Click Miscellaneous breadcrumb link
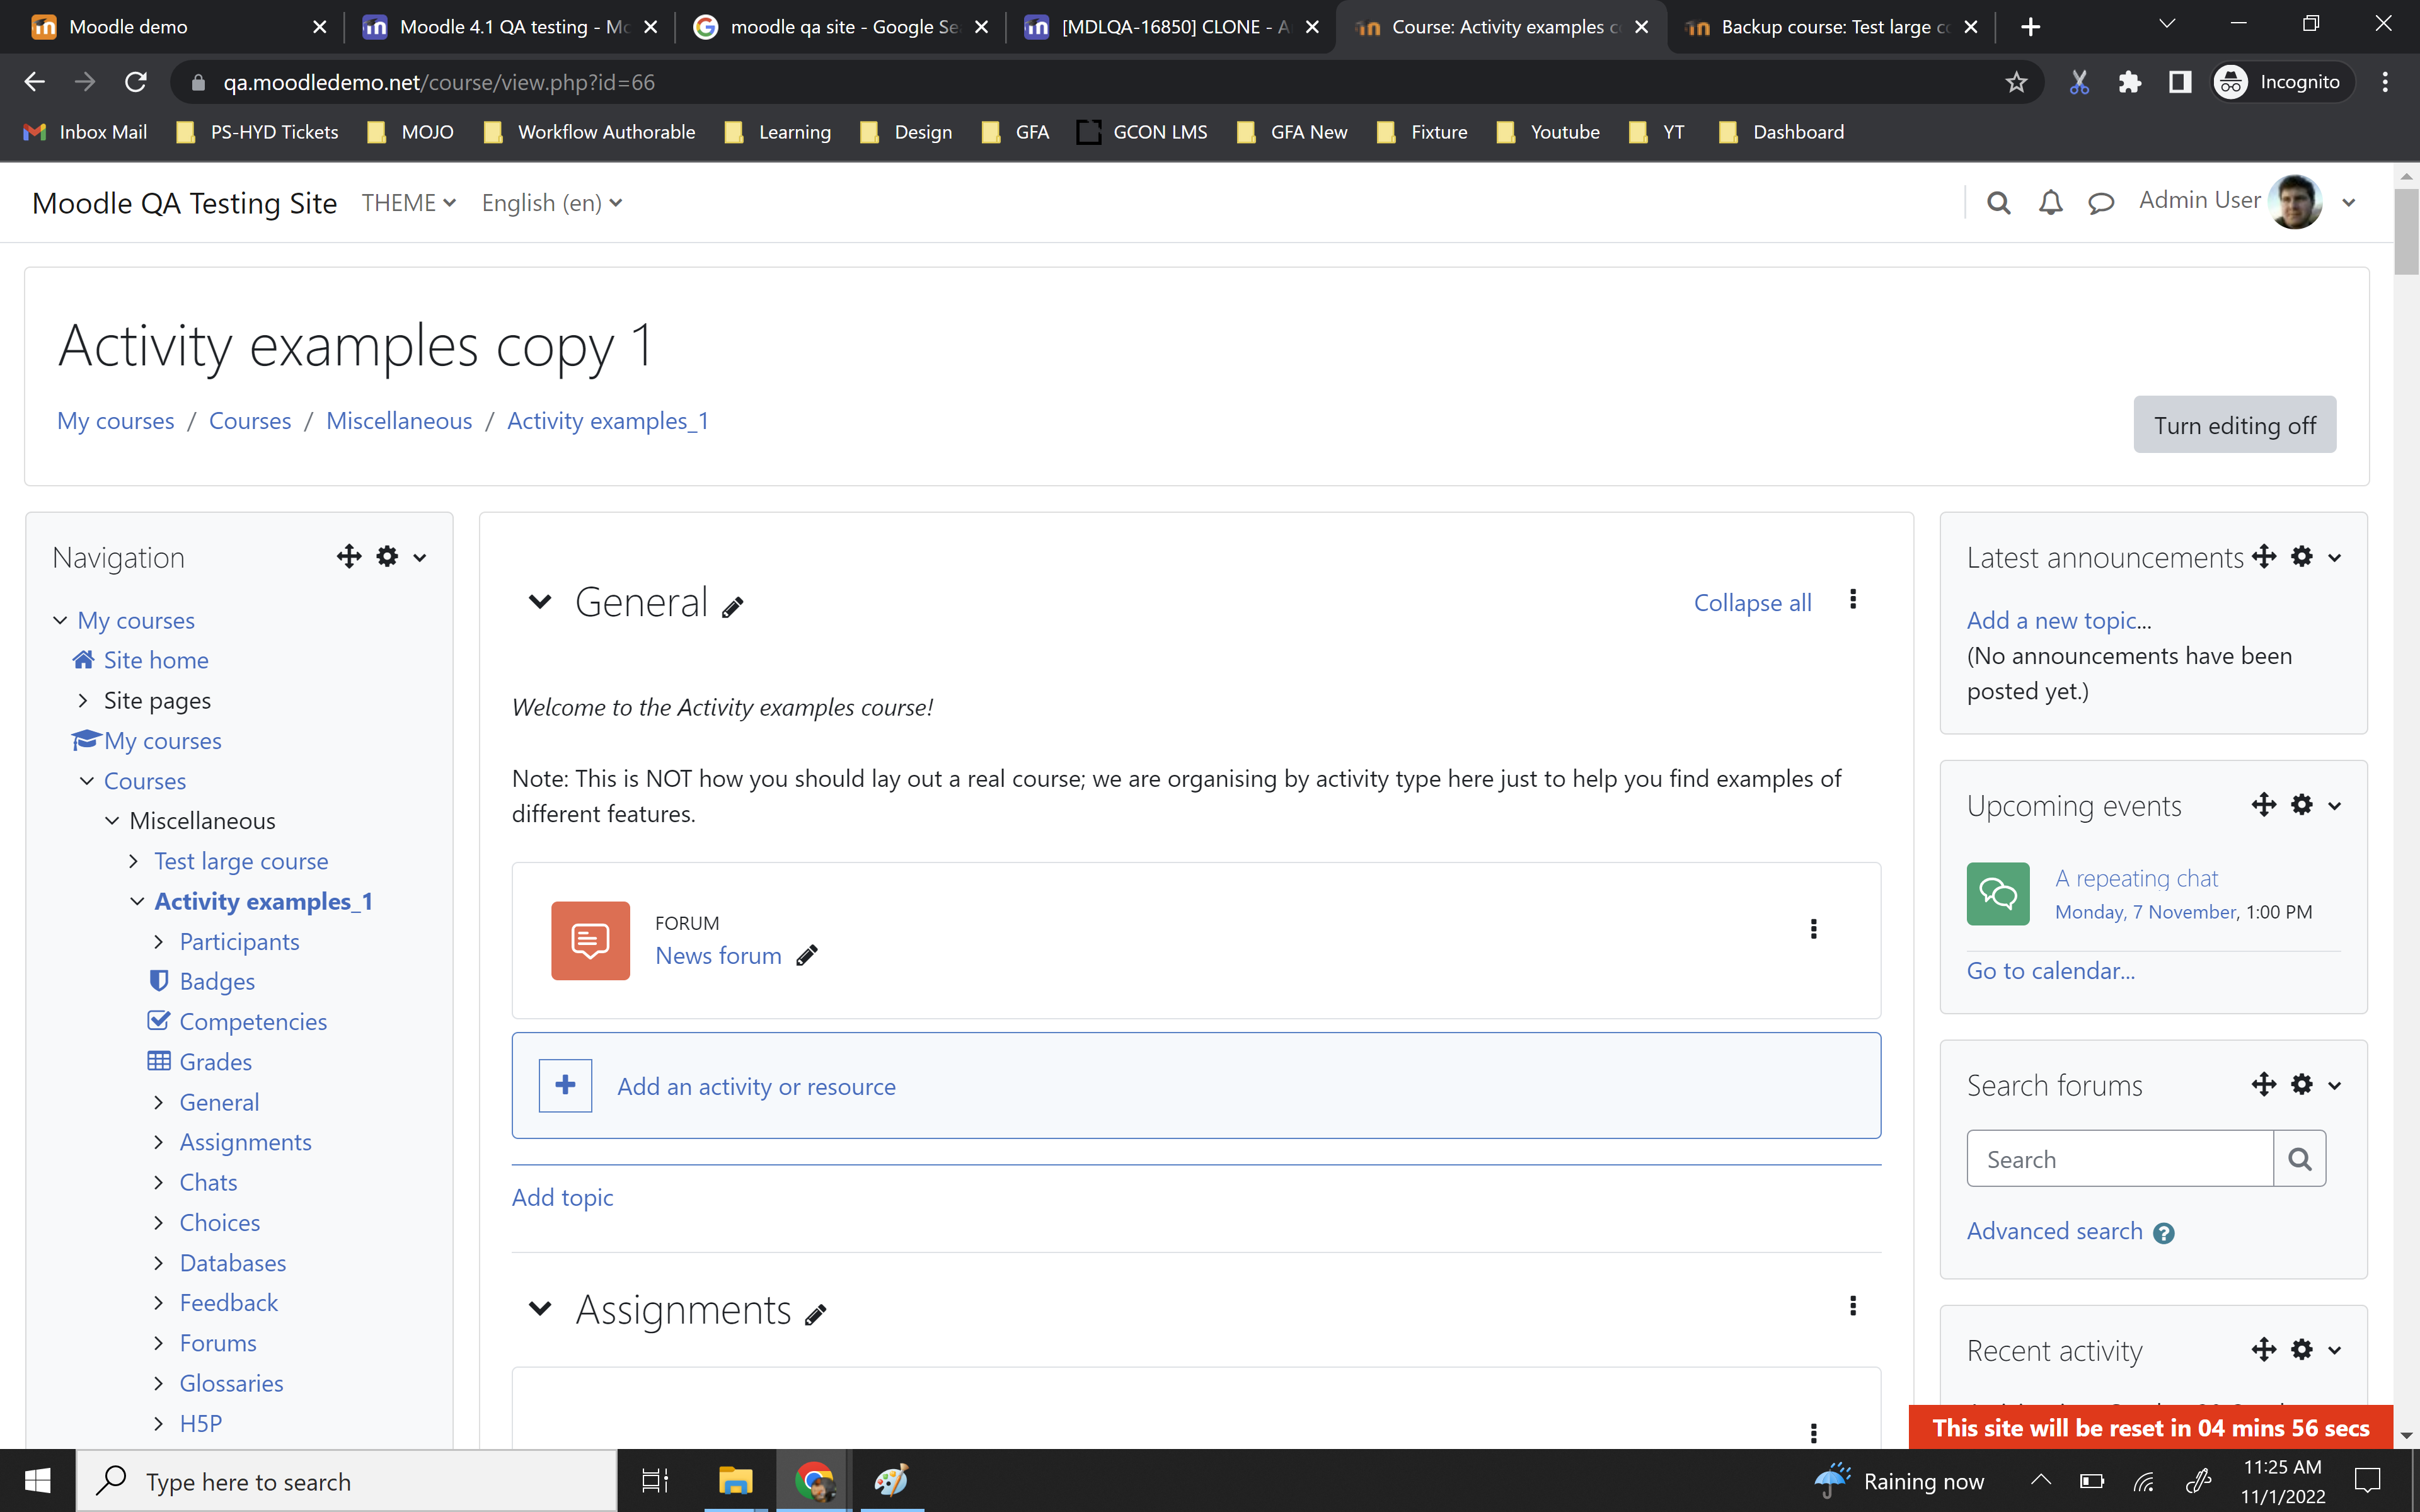 (x=399, y=421)
